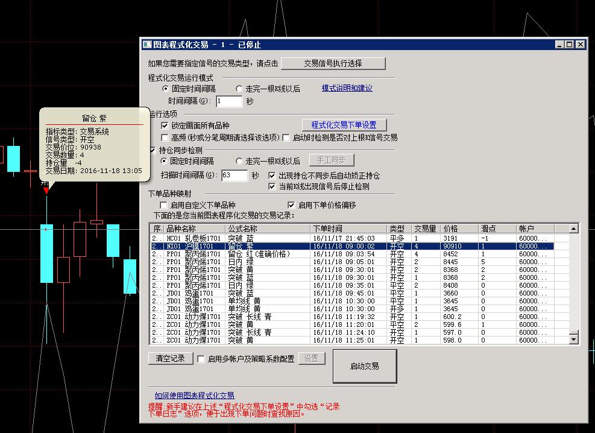Open the 模式说明和建议 link
Viewport: 595px width, 433px height.
(347, 89)
